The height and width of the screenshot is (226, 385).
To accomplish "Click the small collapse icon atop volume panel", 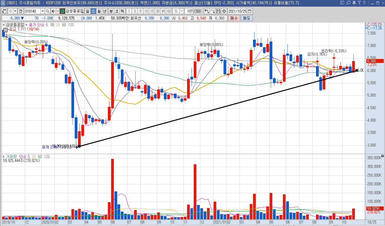I will (x=382, y=156).
